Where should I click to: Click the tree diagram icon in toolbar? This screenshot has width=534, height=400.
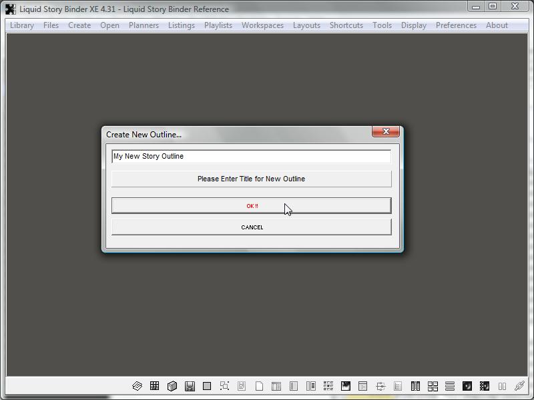click(x=380, y=386)
